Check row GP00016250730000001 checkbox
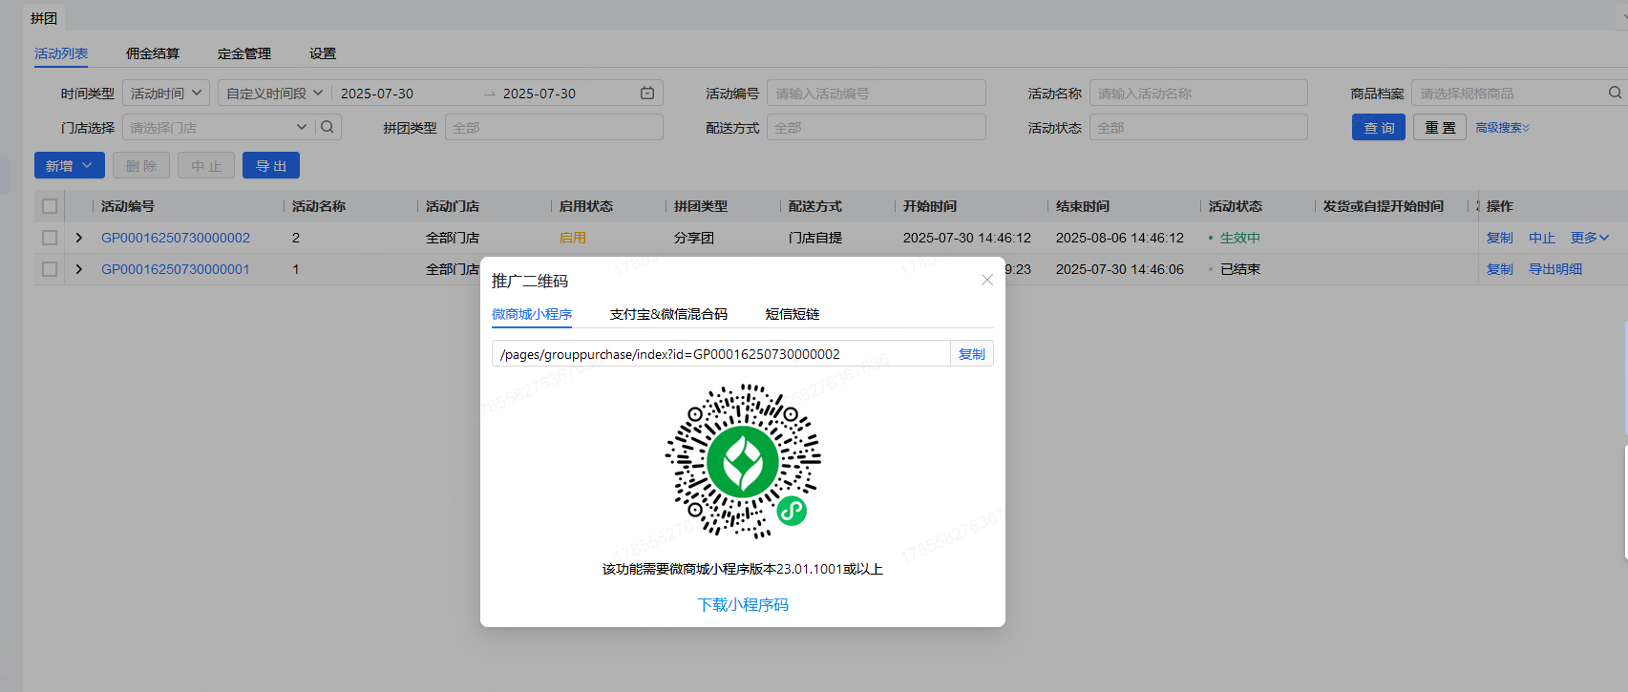The width and height of the screenshot is (1628, 692). coord(50,269)
